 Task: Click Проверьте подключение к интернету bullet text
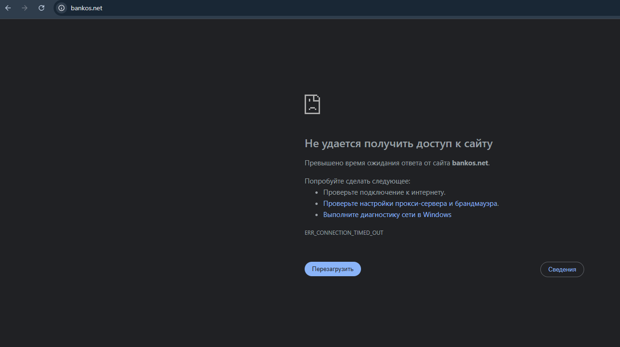click(x=384, y=192)
